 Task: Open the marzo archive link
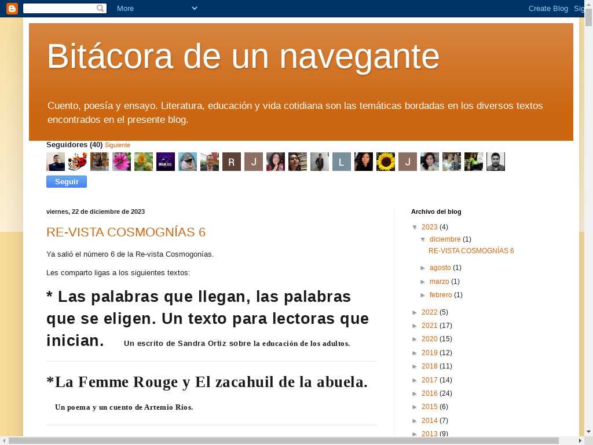click(439, 282)
